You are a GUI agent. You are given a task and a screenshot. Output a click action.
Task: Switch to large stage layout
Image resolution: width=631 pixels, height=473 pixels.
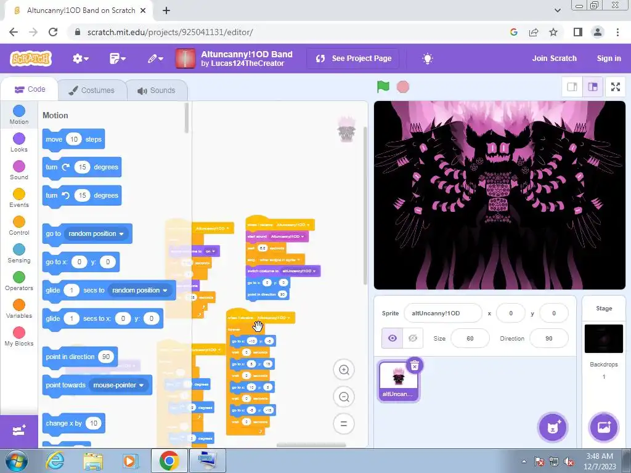[x=593, y=87]
